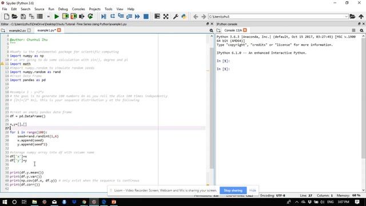
Task: Open the PYTHONPATH manager python icon
Action: [x=184, y=17]
